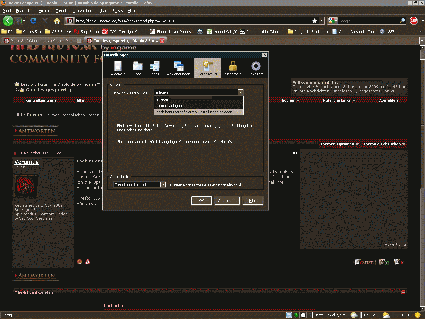Open the Lesezeichen menu
This screenshot has height=319, width=425.
click(x=82, y=11)
